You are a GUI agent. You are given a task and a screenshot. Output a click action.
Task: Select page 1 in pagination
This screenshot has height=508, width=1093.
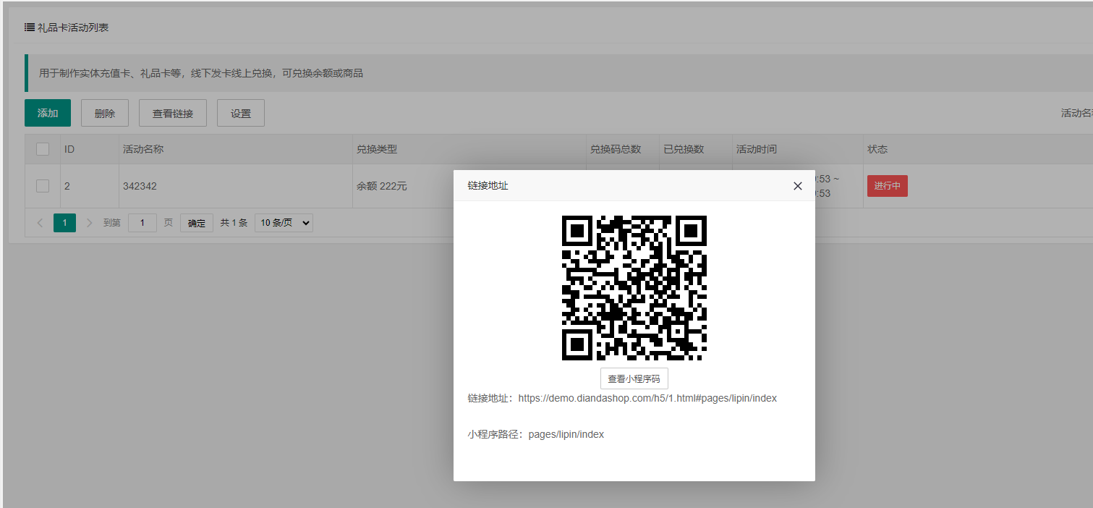[64, 223]
